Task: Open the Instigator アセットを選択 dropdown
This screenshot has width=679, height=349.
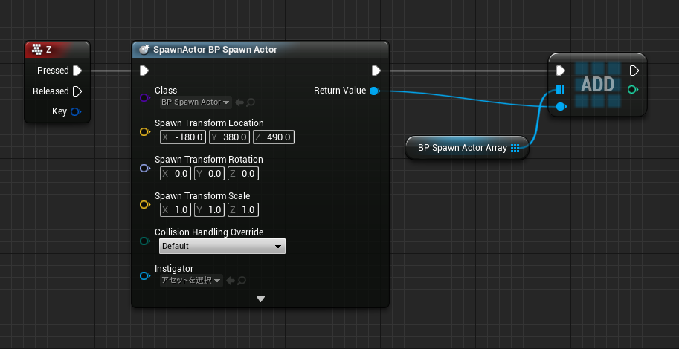Action: 191,281
